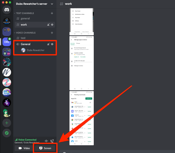
Task: Open the four-icon server folder
Action: [x=7, y=52]
